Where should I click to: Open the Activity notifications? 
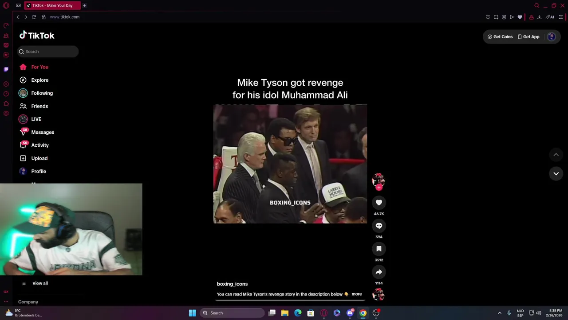[x=35, y=145]
